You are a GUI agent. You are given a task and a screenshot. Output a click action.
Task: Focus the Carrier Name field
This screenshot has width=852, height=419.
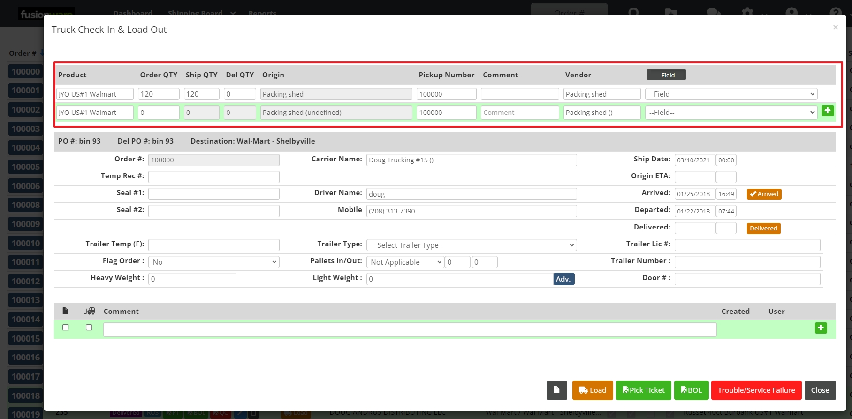471,160
